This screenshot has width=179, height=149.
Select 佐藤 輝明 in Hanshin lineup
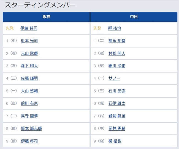pos(29,78)
